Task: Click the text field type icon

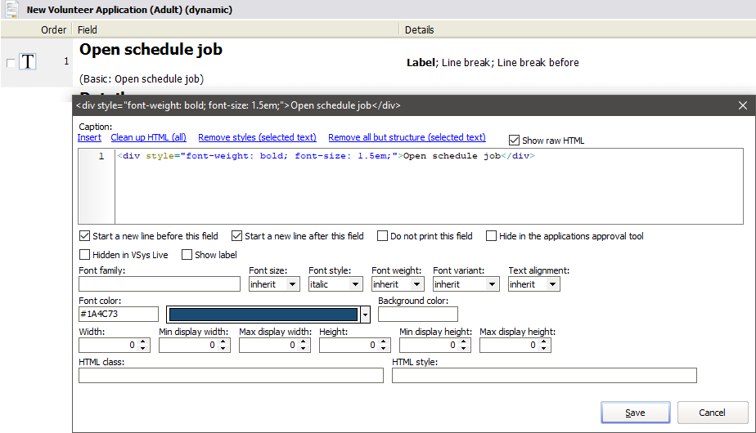Action: pyautogui.click(x=28, y=62)
